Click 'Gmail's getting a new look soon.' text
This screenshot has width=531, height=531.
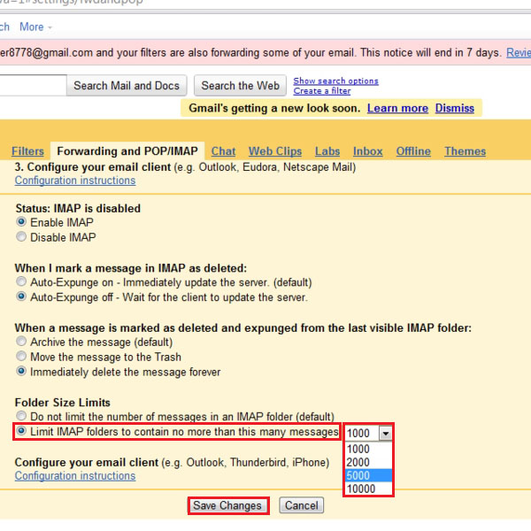[274, 108]
